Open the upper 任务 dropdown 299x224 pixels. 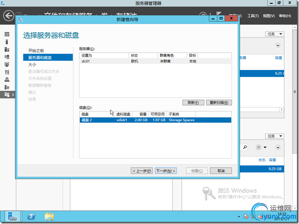point(274,34)
